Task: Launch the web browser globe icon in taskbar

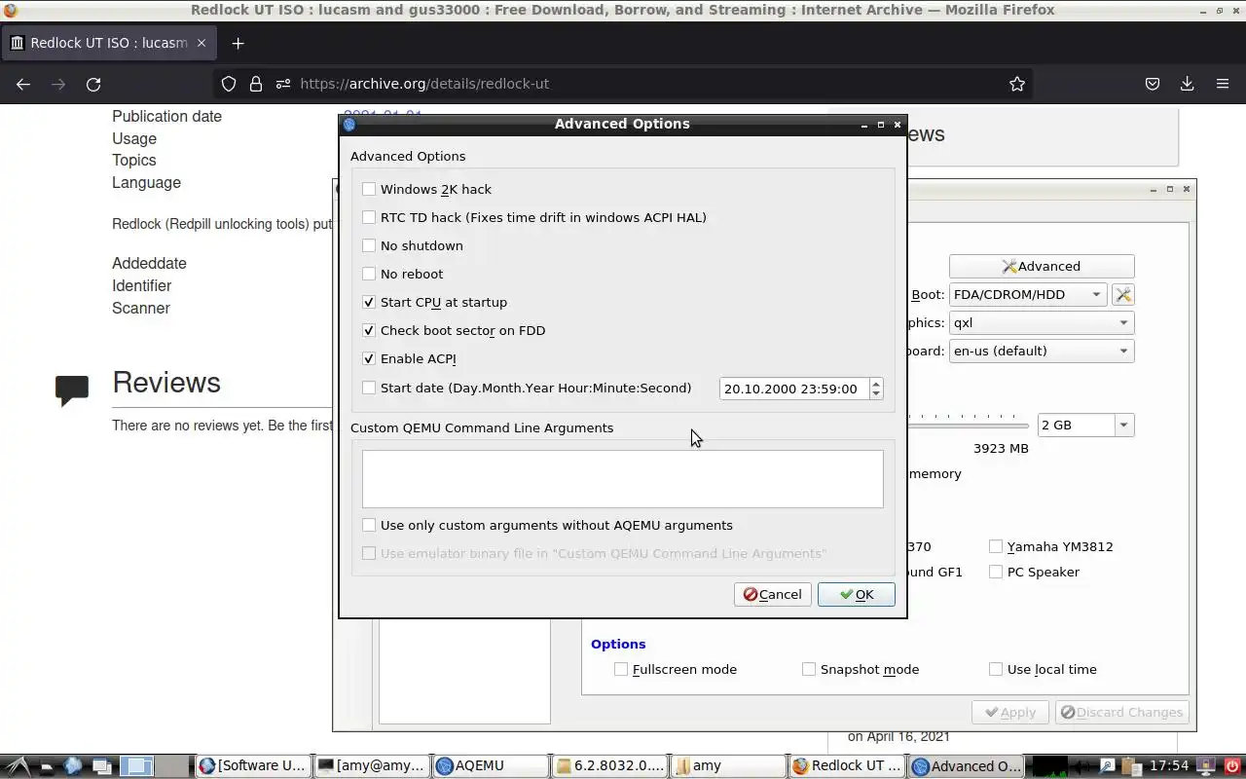Action: (x=73, y=765)
